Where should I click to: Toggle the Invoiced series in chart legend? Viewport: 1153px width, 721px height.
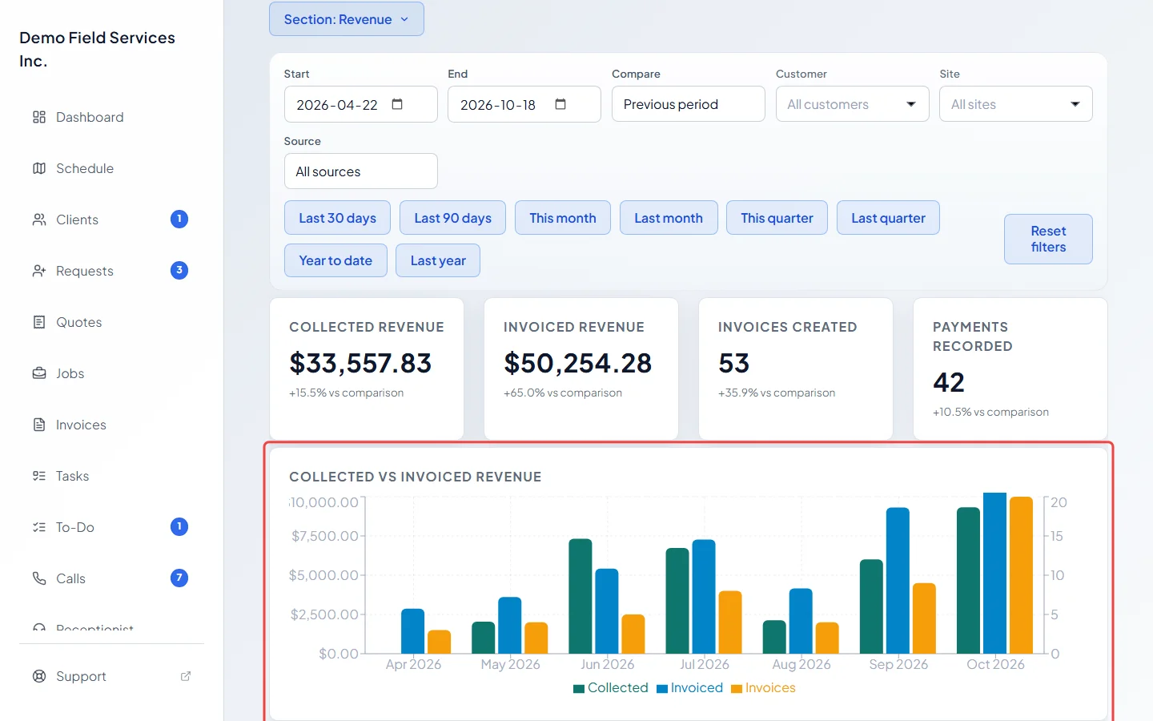pyautogui.click(x=690, y=688)
